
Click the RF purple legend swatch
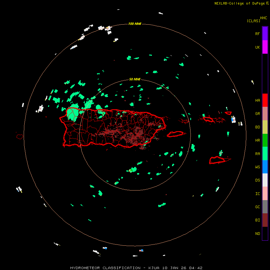click(265, 33)
